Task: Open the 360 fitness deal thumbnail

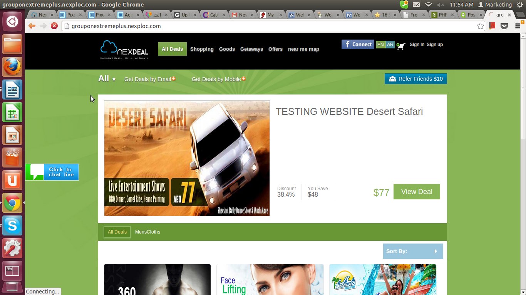Action: 157,280
